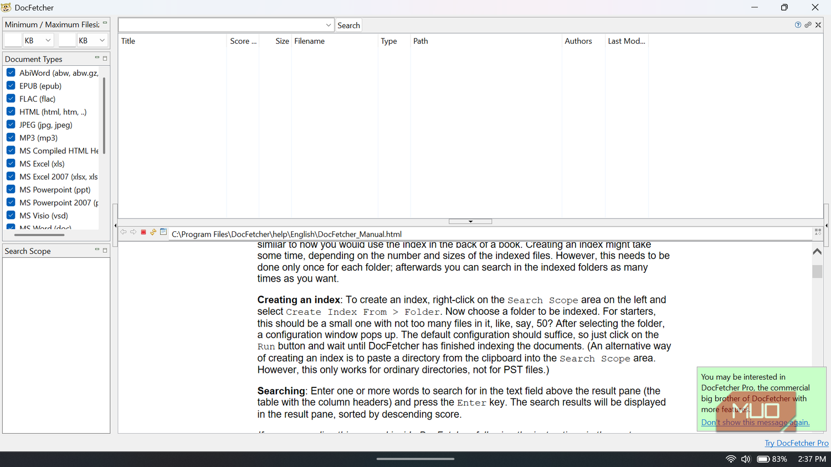Screen dimensions: 831x467
Task: Sort results by the Path column header
Action: (x=486, y=41)
